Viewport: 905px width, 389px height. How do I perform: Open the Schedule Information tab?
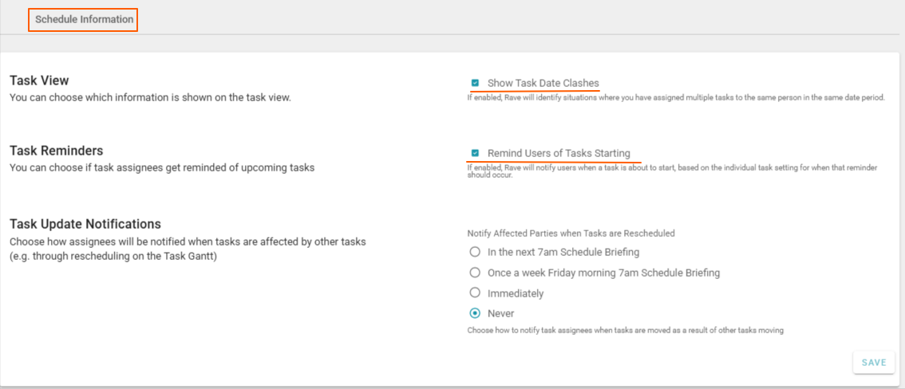coord(84,20)
